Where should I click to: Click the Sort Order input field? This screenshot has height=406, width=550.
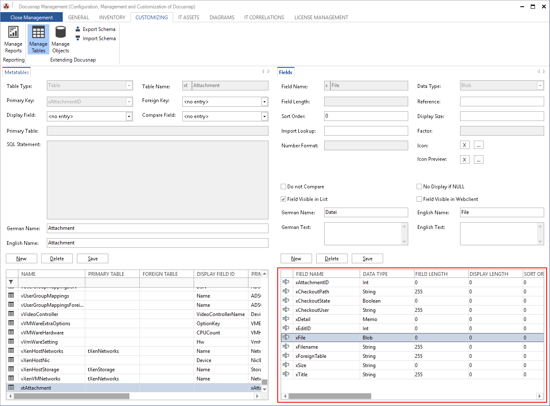[x=366, y=116]
